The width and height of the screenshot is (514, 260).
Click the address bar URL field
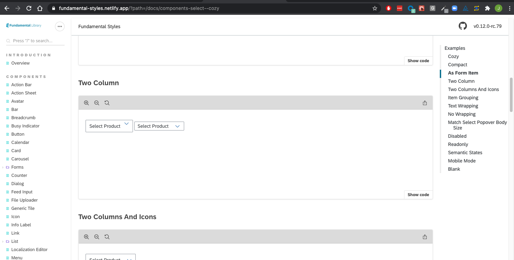tap(137, 8)
